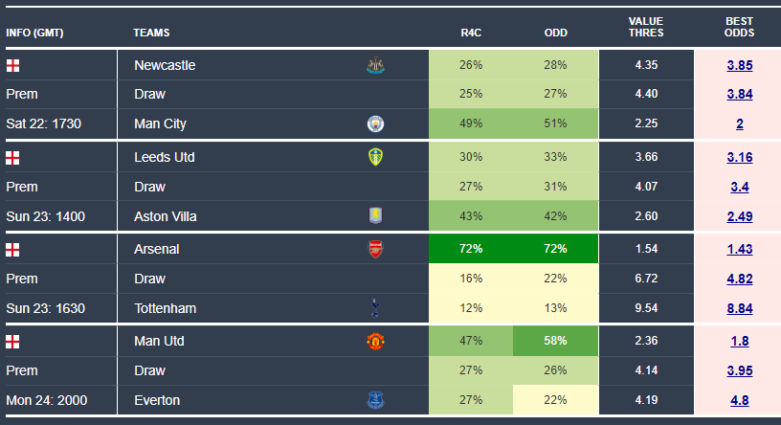Click the Man Utd club crest
Image resolution: width=781 pixels, height=425 pixels.
[x=374, y=341]
